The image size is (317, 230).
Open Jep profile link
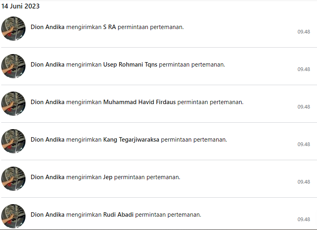coord(108,177)
